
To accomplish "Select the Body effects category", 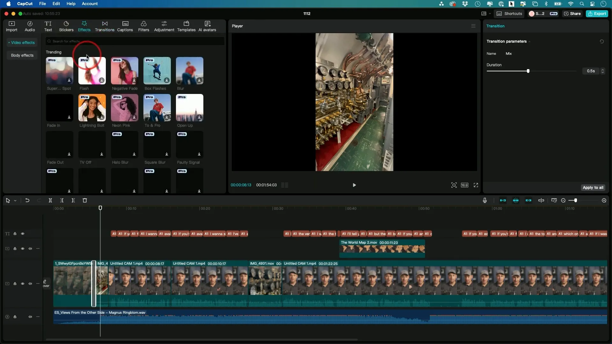I will (22, 55).
